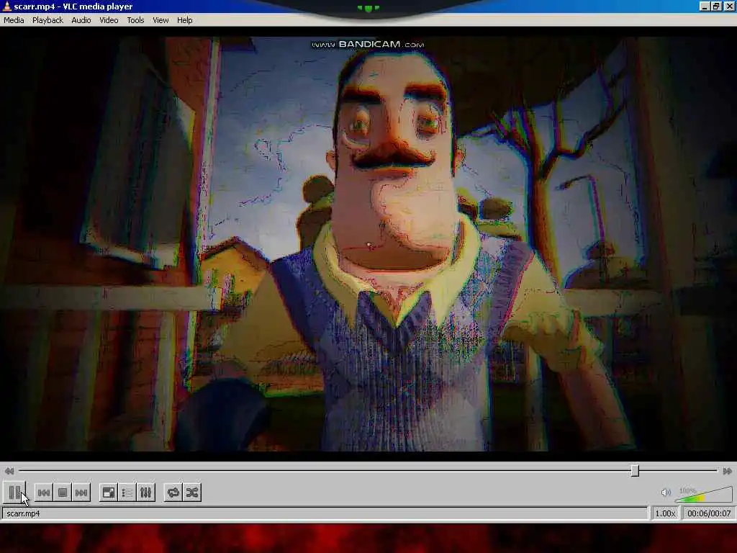Jump to previous media track

44,493
